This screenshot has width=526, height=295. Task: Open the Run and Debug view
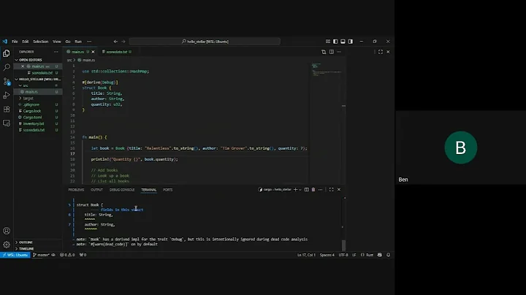point(7,96)
